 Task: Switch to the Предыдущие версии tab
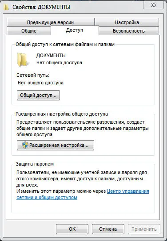coord(51,22)
